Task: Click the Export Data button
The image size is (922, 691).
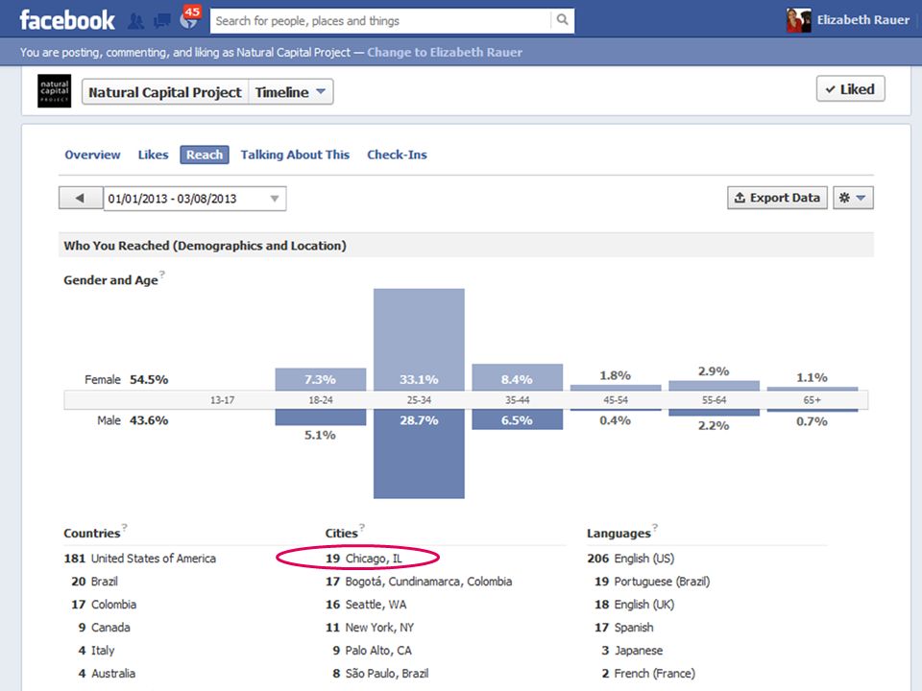Action: coord(777,198)
